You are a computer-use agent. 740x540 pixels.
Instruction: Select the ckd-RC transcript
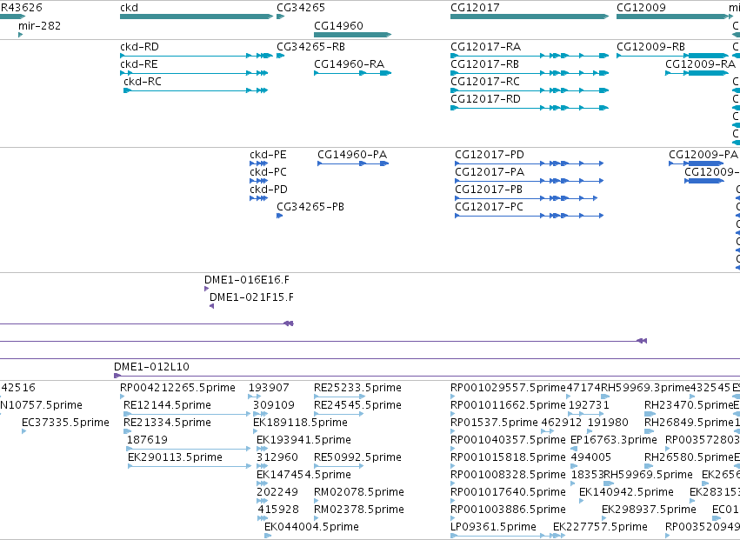coord(196,90)
